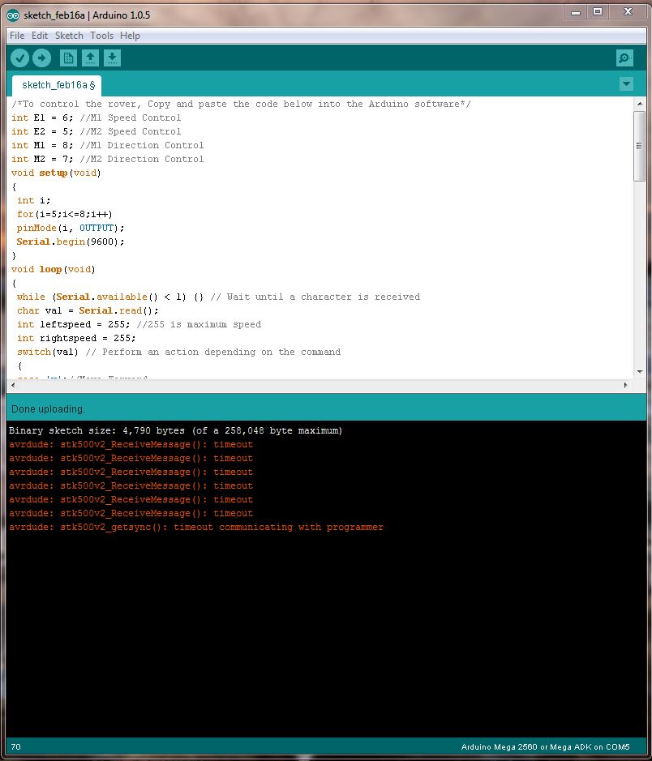Click the 'int E1 = 6;' code line
Screen dimensions: 652x761
[97, 118]
